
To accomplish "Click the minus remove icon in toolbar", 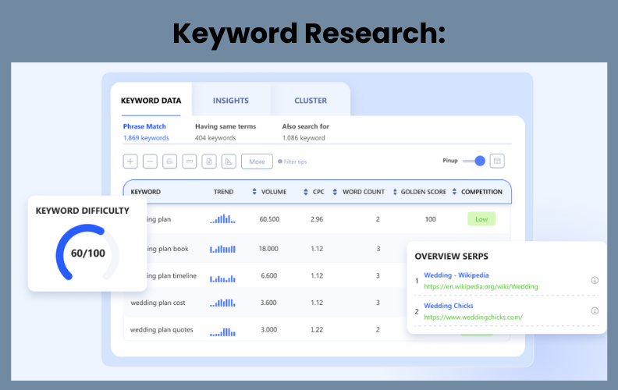I will tap(150, 161).
